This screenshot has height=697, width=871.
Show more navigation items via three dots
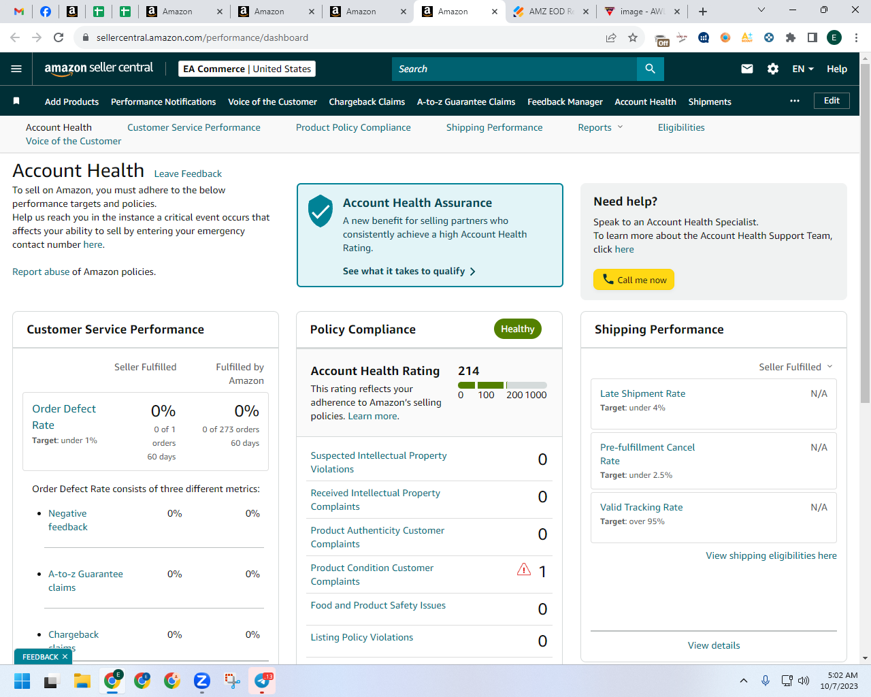click(x=795, y=101)
